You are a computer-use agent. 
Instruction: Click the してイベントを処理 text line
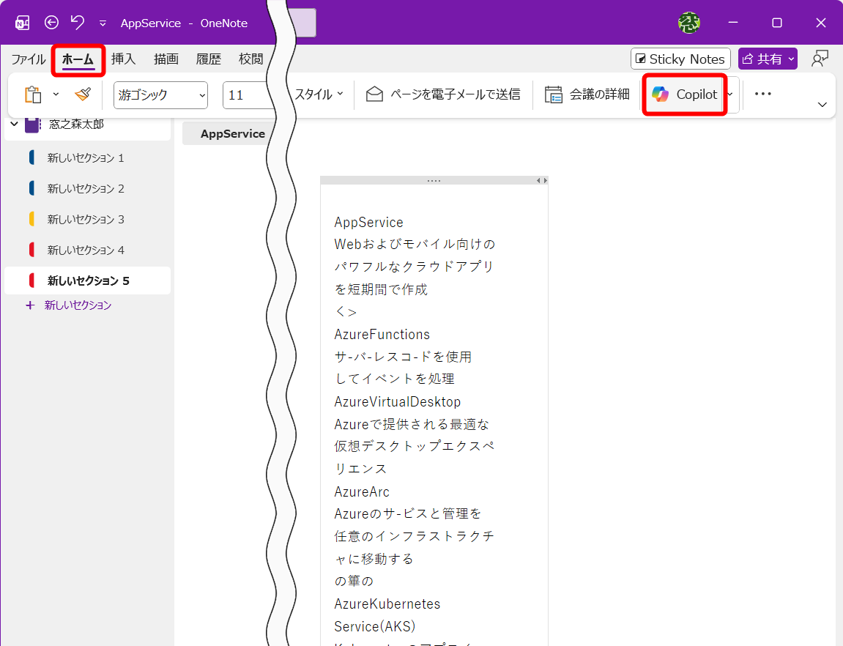pos(395,379)
